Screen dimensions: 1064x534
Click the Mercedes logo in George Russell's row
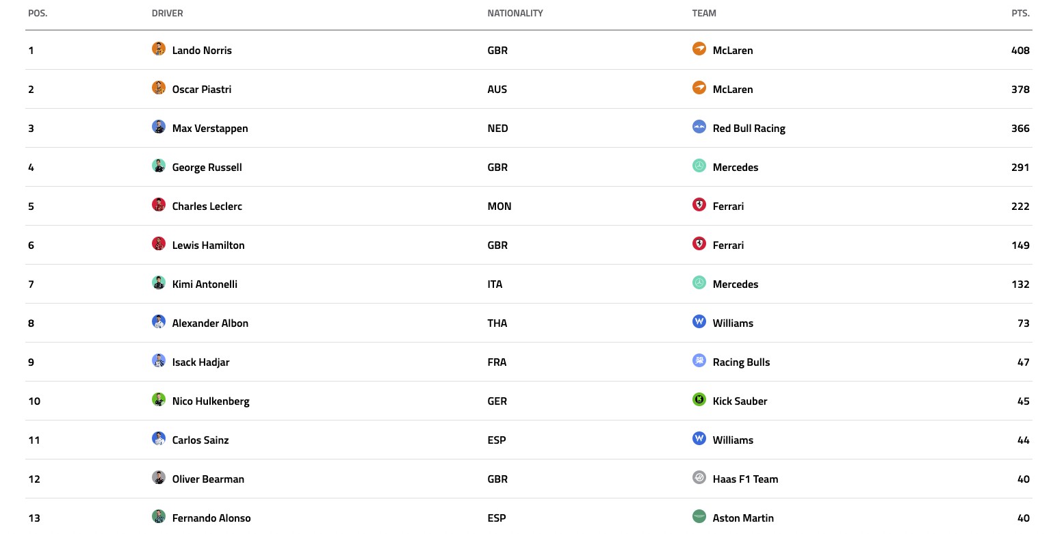point(699,166)
